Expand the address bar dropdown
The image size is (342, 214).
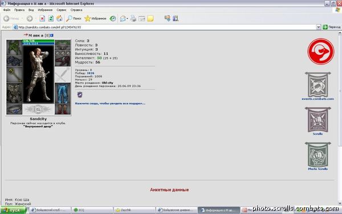(319, 27)
